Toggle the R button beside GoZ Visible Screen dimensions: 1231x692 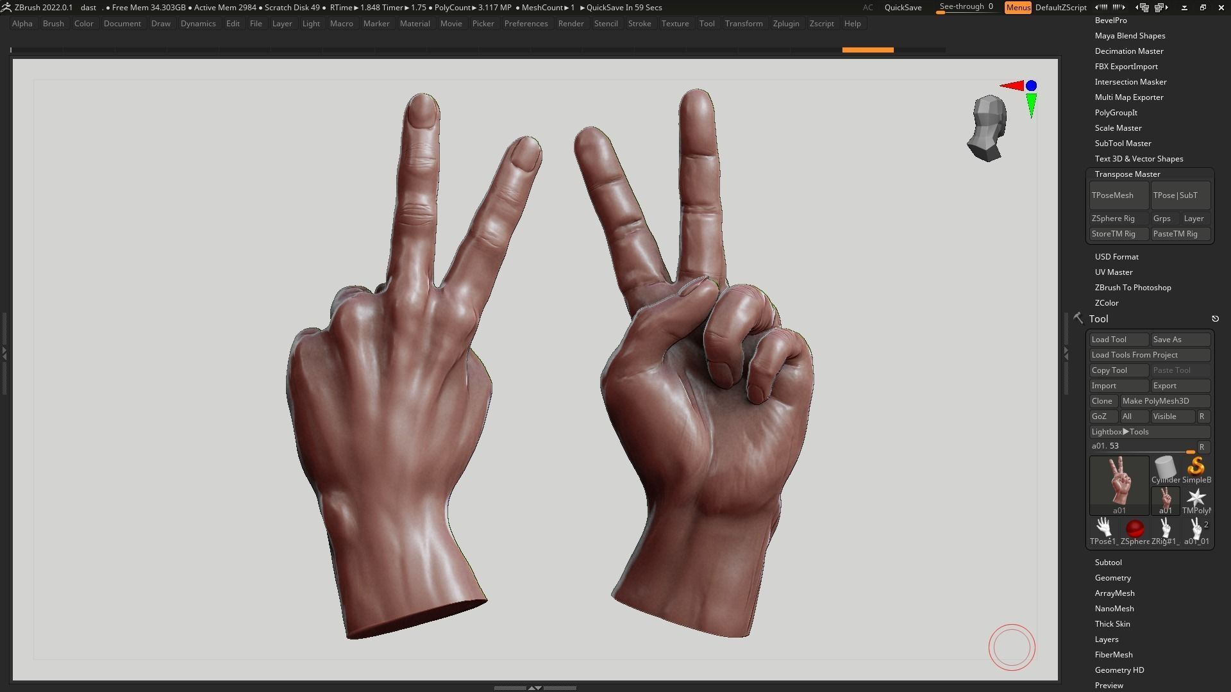(1203, 416)
